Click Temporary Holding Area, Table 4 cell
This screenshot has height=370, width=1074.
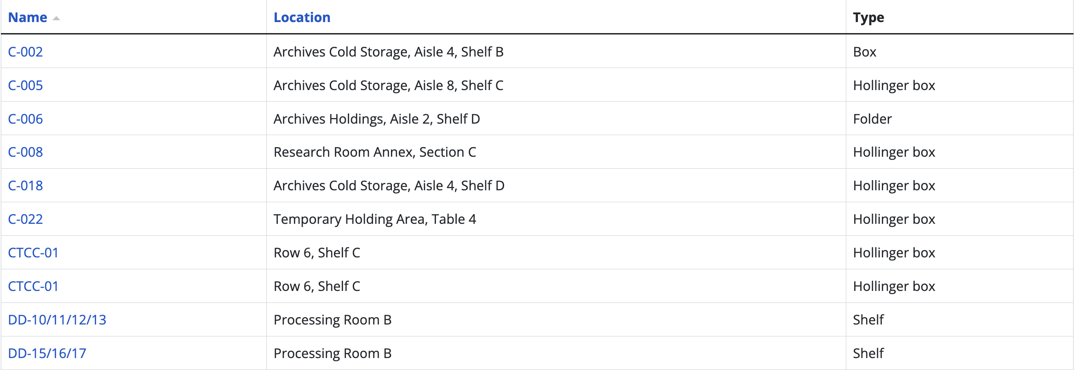374,219
